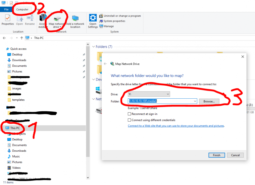Click quick access toolbar Properties checkmark

coord(11,3)
